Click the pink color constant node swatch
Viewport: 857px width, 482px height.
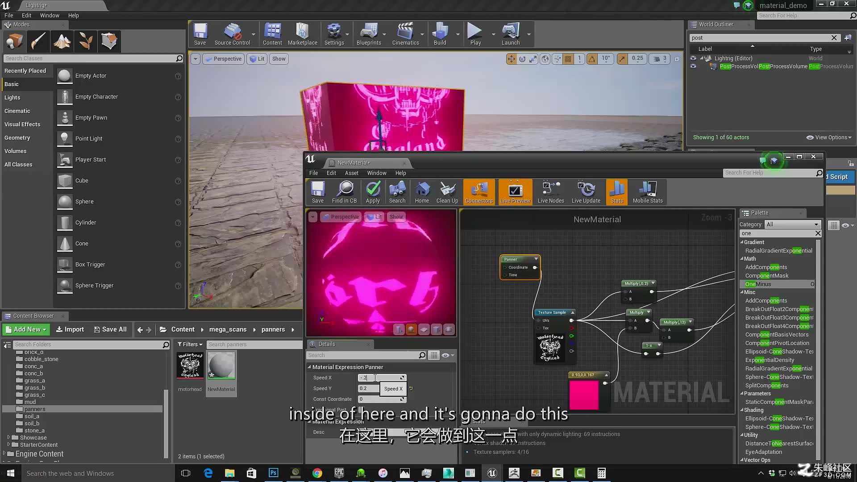(584, 395)
